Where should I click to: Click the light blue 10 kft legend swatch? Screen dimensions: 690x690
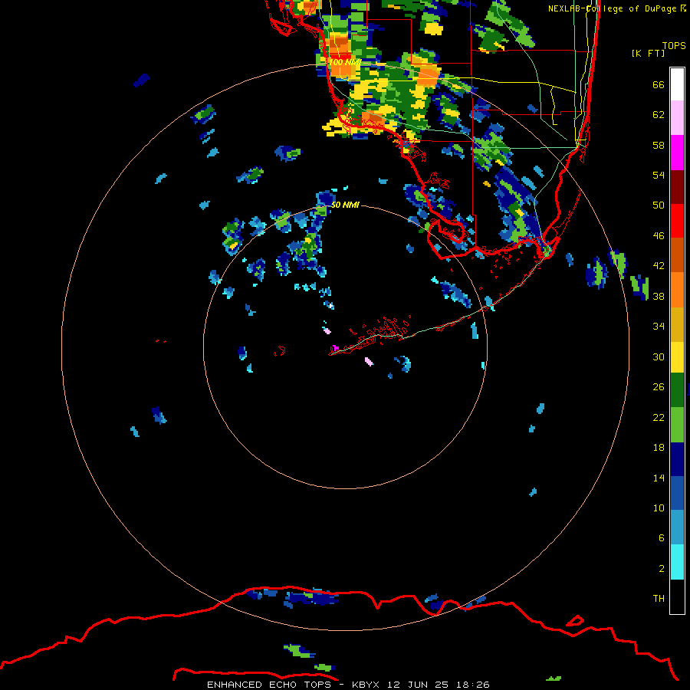tap(677, 527)
